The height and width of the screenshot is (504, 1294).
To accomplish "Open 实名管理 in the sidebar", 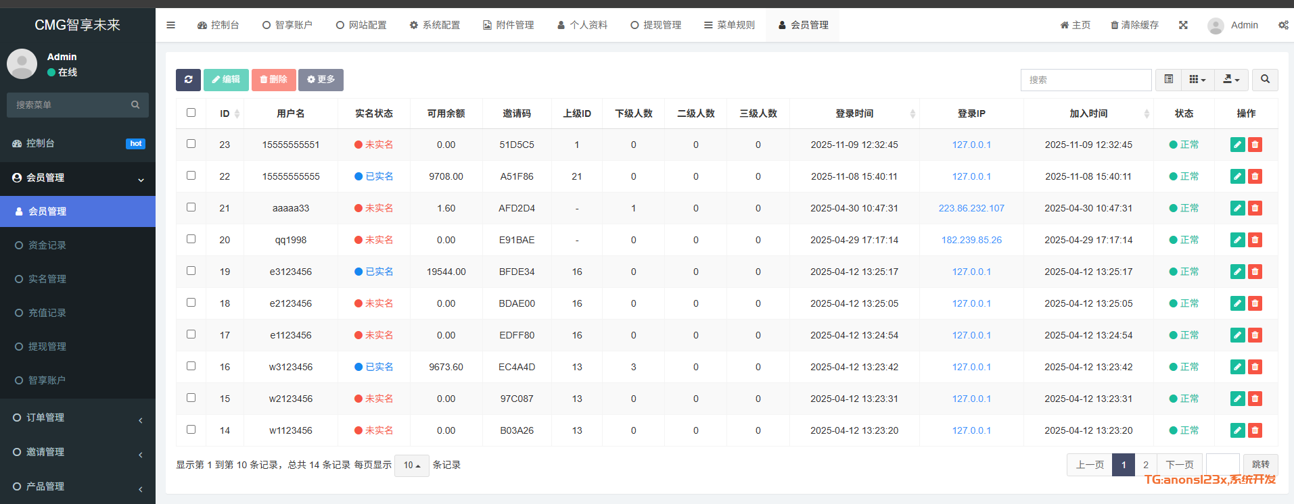I will point(47,279).
